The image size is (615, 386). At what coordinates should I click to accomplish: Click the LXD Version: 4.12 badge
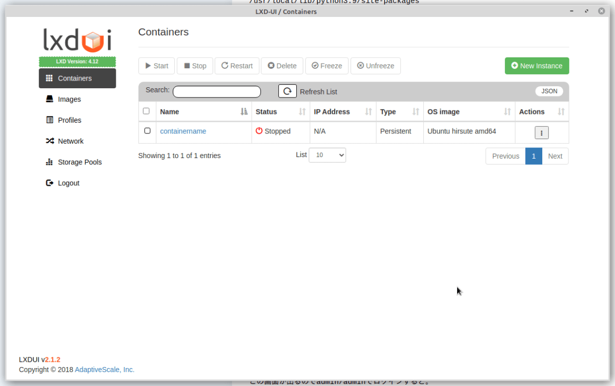(77, 62)
